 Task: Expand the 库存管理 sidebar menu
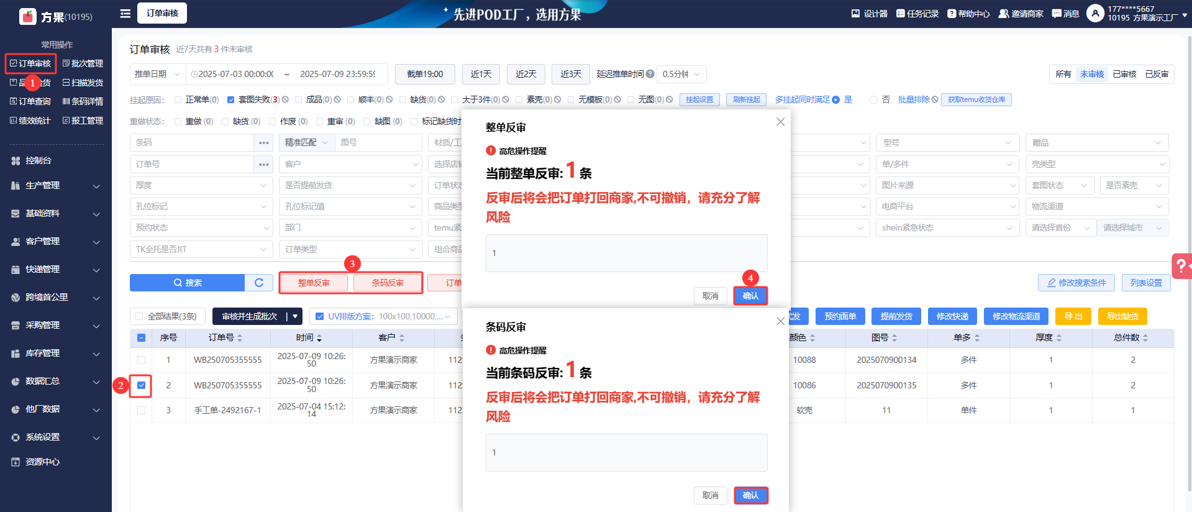pos(56,353)
